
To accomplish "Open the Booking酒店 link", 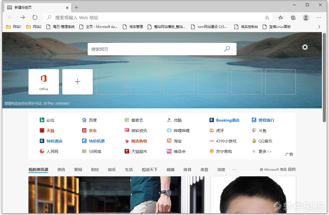I will click(x=224, y=120).
